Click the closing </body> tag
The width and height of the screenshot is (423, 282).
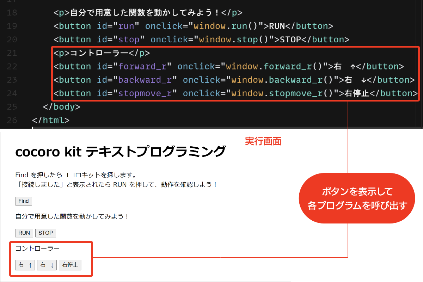61,106
